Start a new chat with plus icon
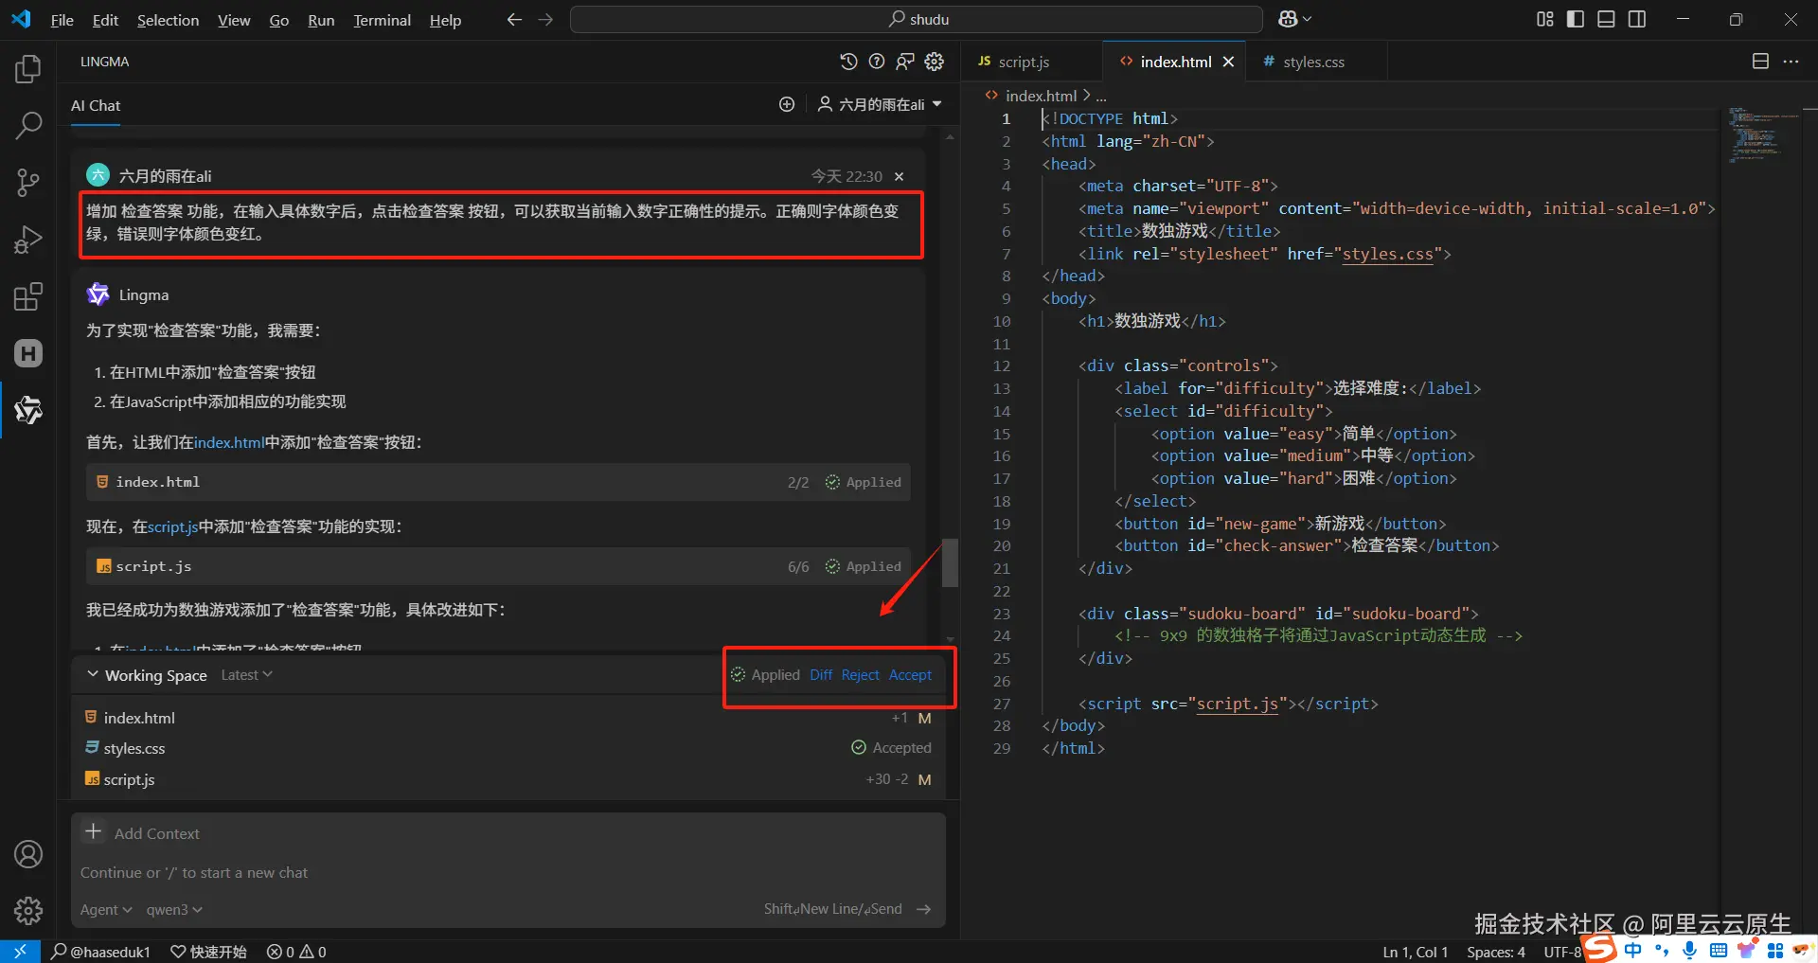The width and height of the screenshot is (1818, 963). [787, 104]
